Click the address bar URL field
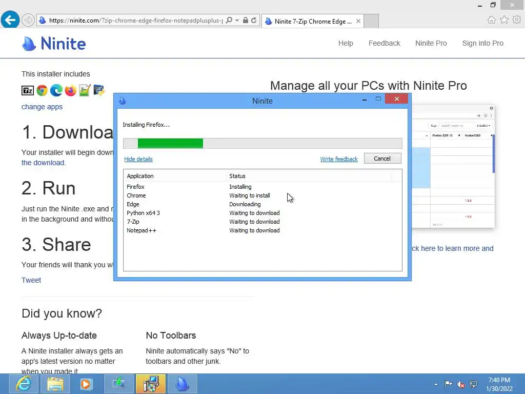 [135, 21]
